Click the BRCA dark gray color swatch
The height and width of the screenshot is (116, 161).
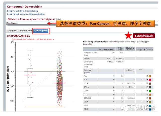150,87
